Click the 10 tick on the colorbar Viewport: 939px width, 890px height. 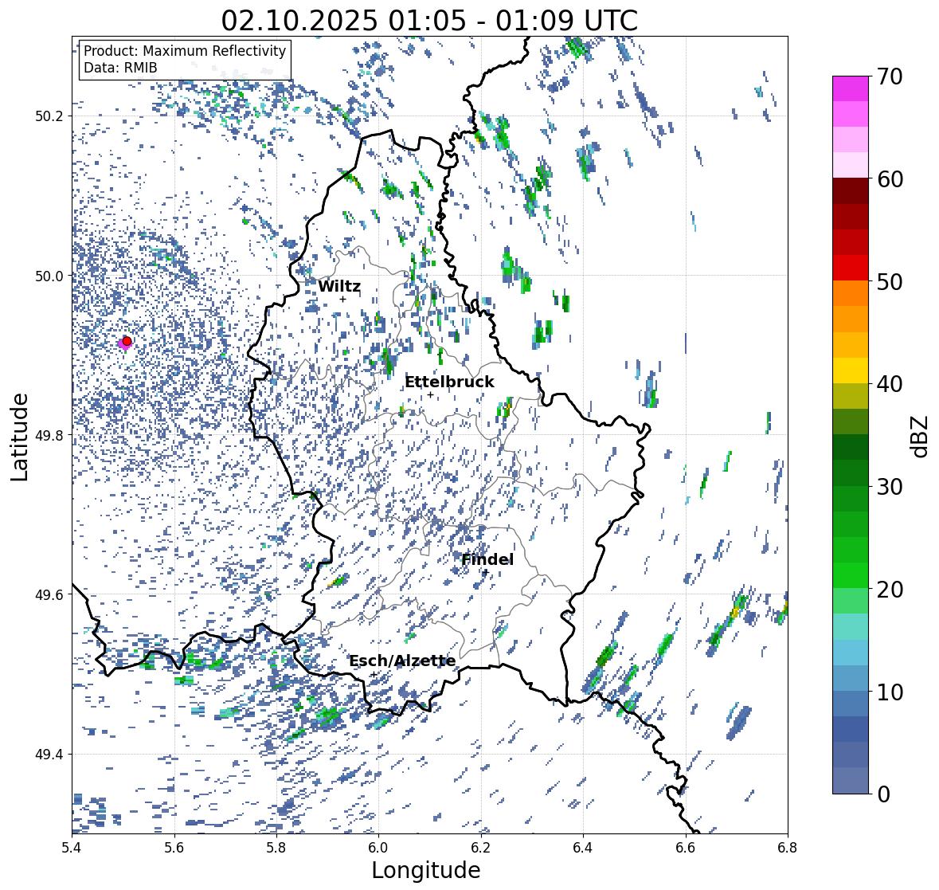[890, 692]
